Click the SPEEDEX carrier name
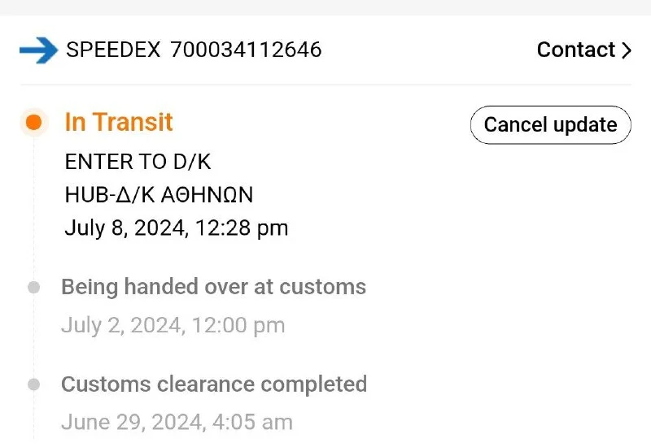Viewport: 651px width, 447px height. pos(113,50)
